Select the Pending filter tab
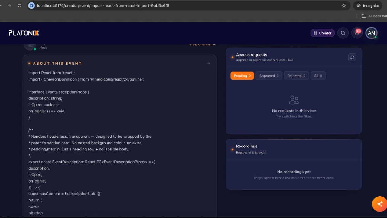 point(242,76)
